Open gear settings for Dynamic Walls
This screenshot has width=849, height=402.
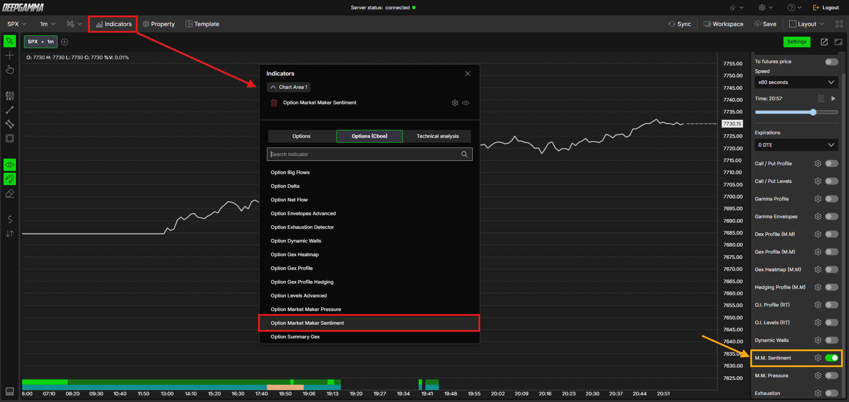tap(818, 340)
